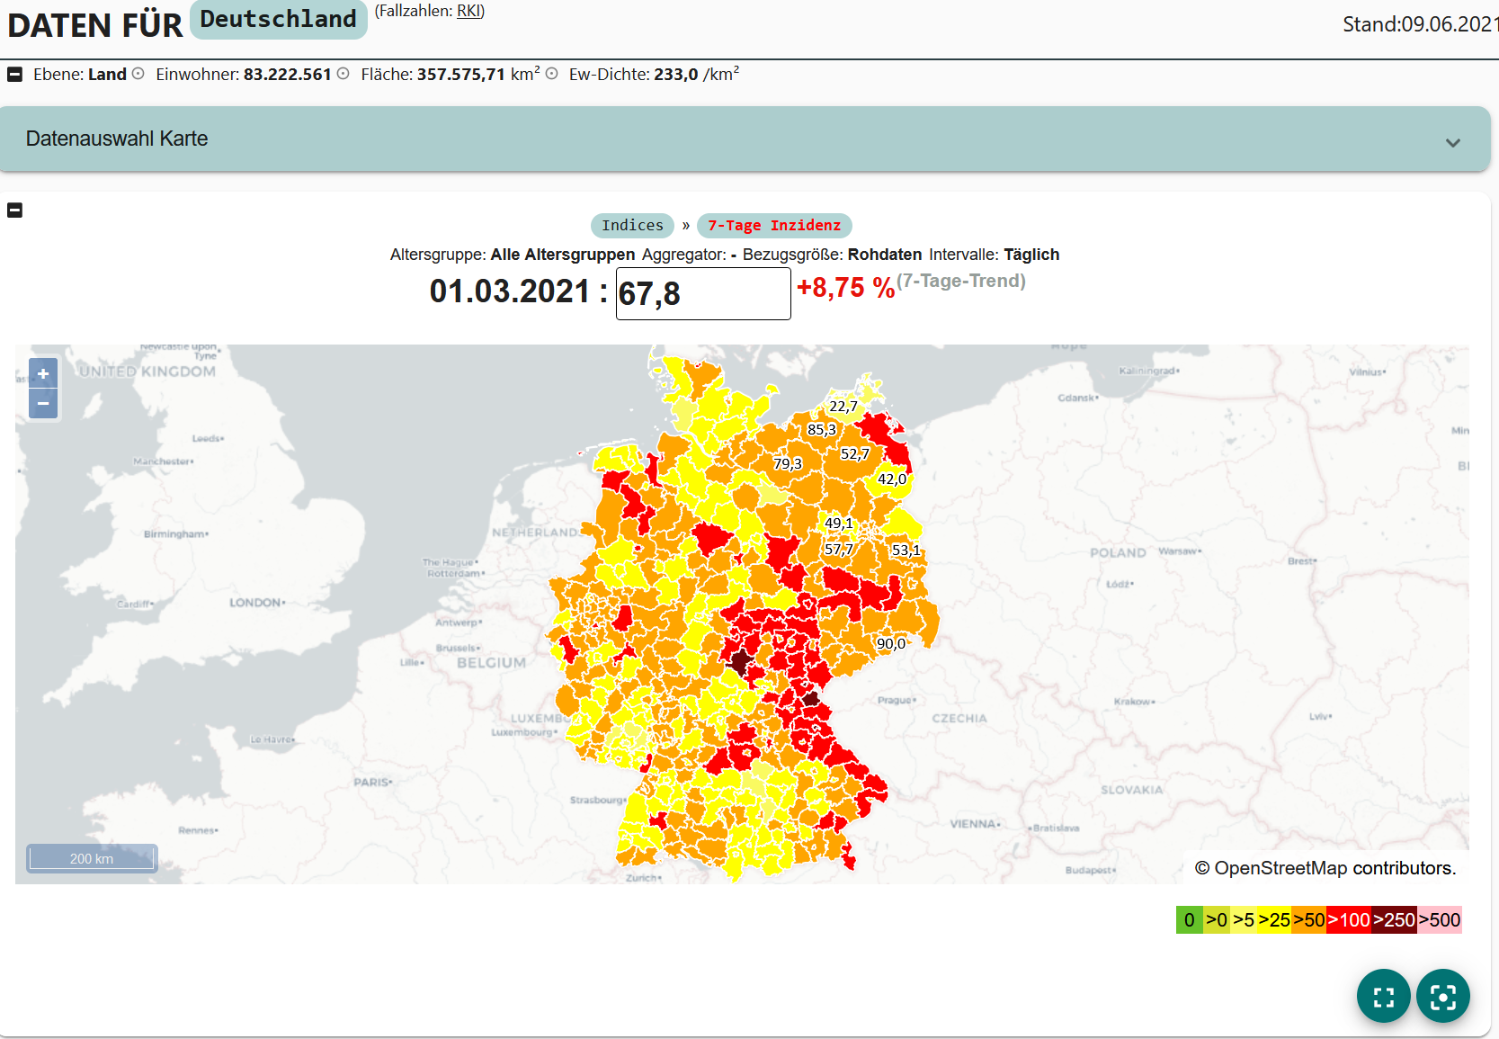Click the >50 orange legend swatch
The height and width of the screenshot is (1039, 1499).
[x=1309, y=920]
